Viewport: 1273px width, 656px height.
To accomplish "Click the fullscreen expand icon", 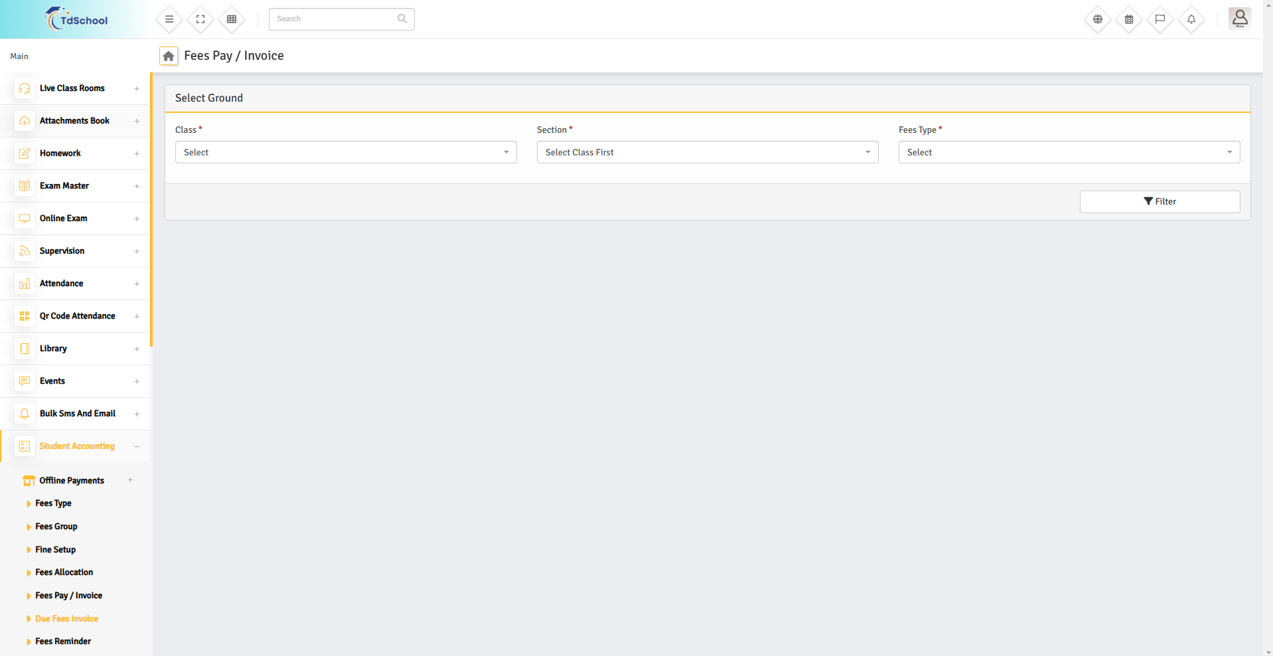I will tap(200, 19).
